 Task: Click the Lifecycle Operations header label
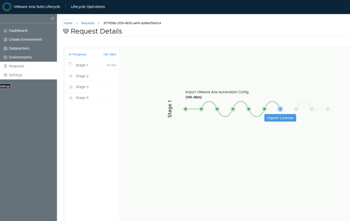[88, 7]
